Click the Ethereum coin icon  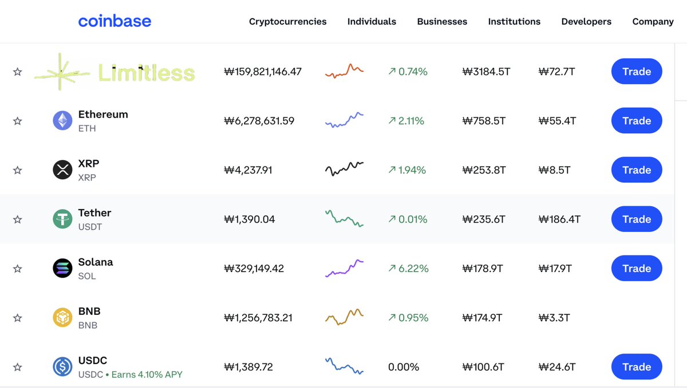coord(62,121)
